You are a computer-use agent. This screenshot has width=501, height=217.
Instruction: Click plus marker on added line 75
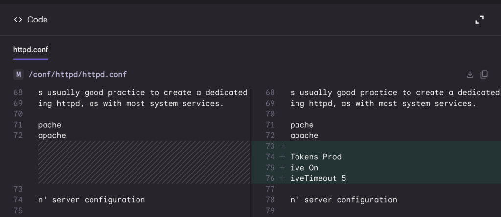coord(282,168)
